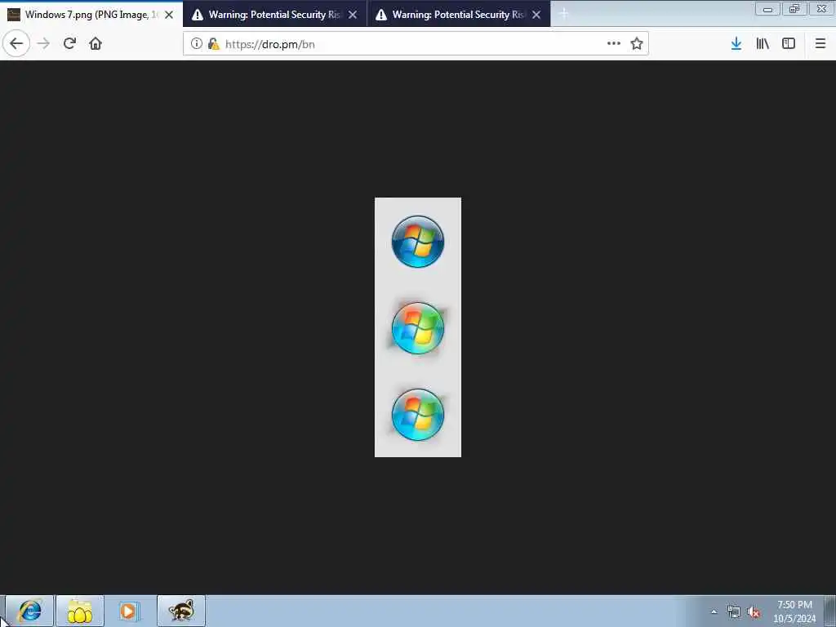This screenshot has width=836, height=627.
Task: Click the Windows 7 orbs image
Action: 418,327
